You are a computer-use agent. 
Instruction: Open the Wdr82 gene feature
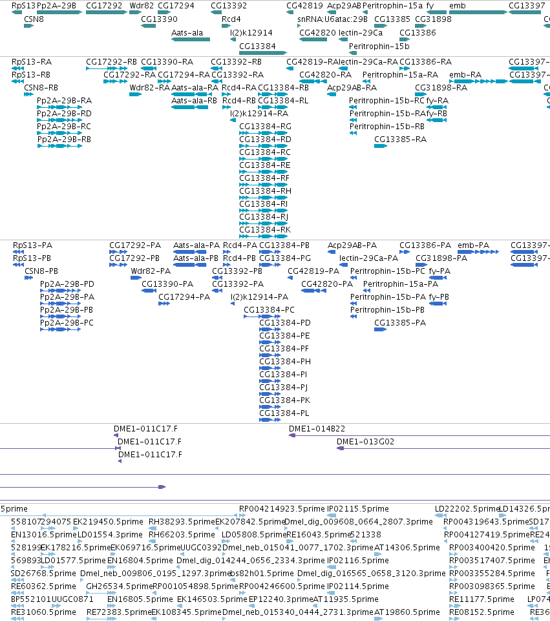[x=135, y=12]
